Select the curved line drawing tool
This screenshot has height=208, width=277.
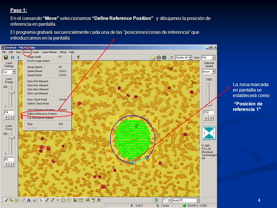click(x=47, y=200)
